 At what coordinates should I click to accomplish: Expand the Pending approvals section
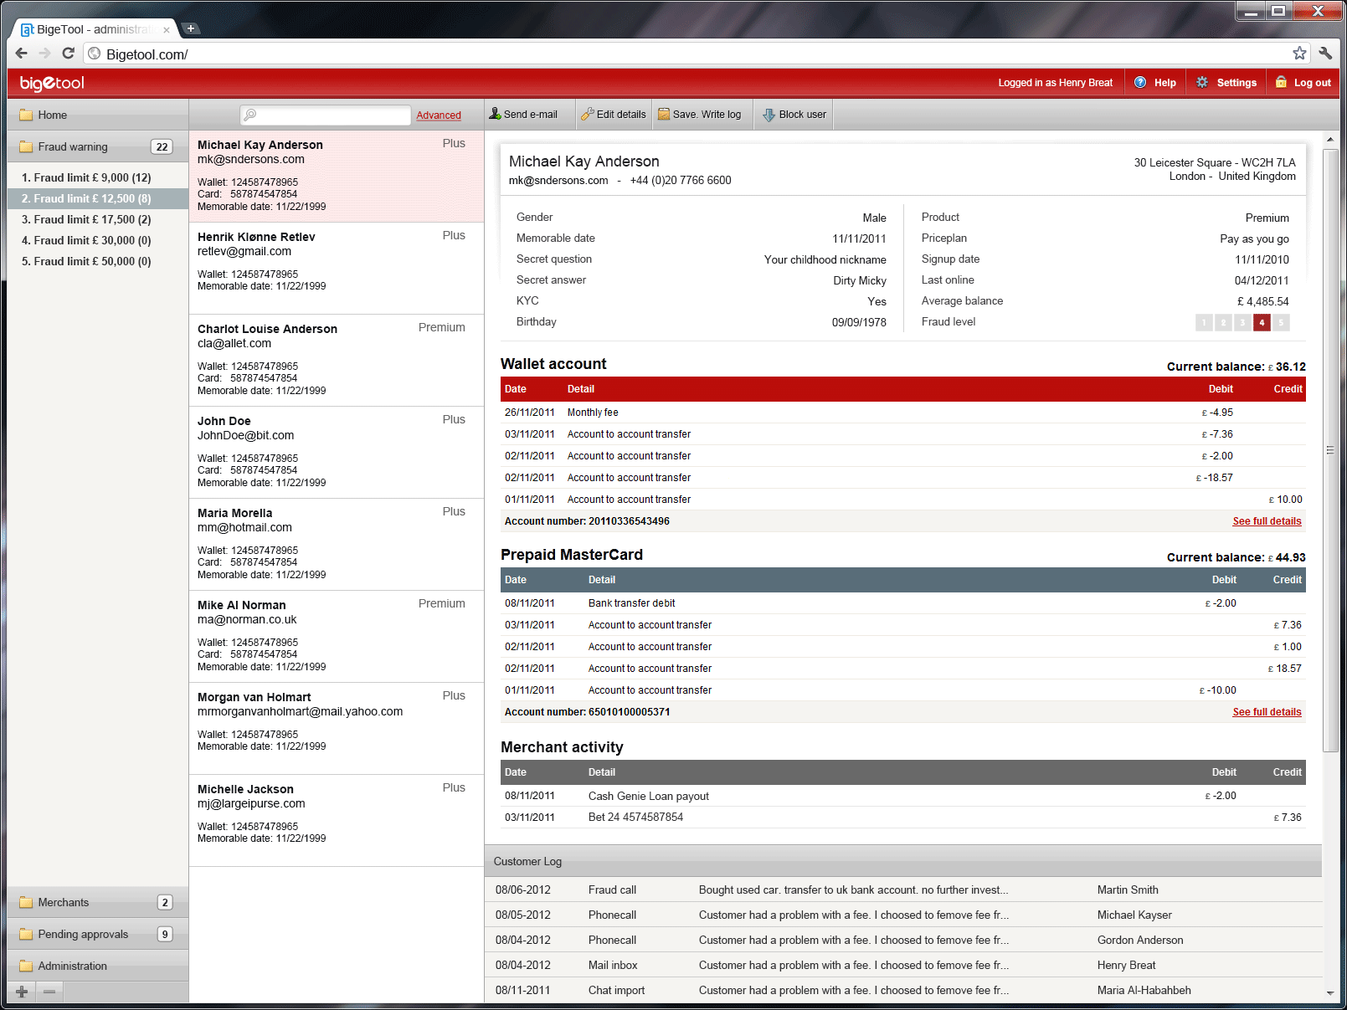pos(83,934)
